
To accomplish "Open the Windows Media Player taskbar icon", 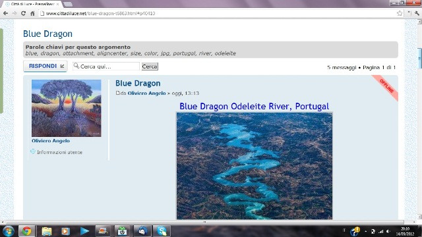I will [65, 231].
